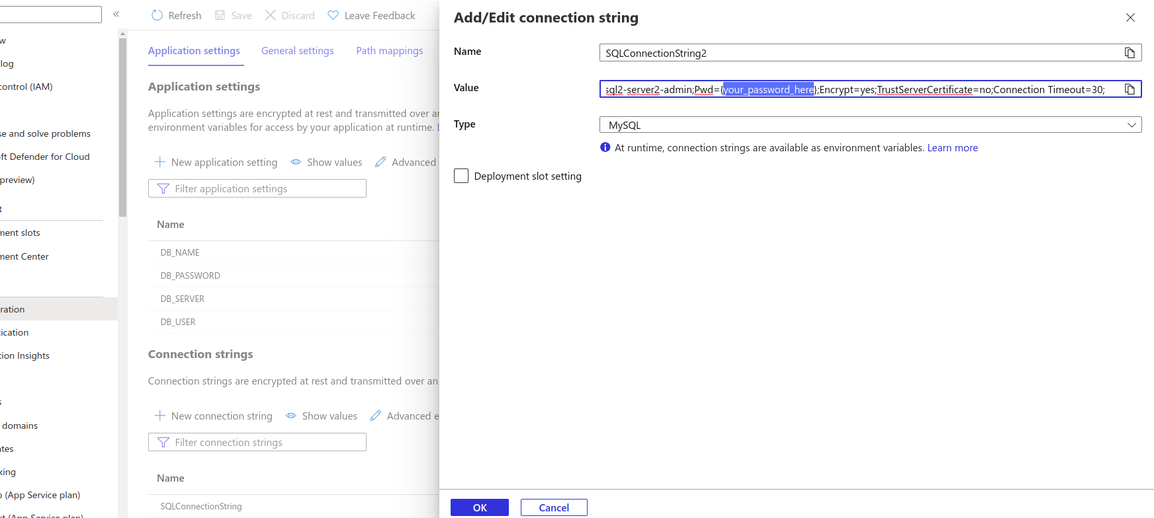Switch to the Path mappings tab

pyautogui.click(x=389, y=51)
